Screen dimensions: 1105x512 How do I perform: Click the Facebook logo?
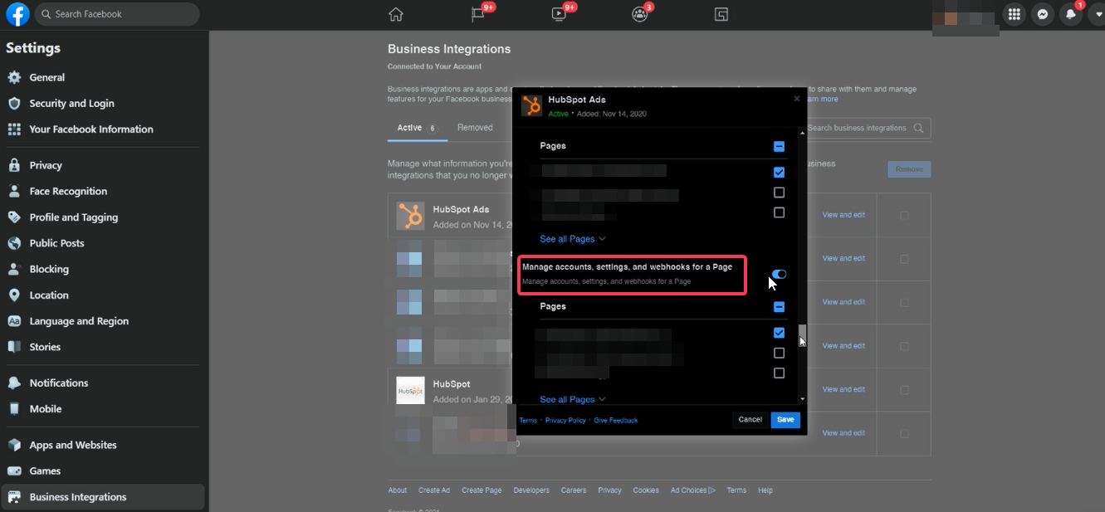(x=17, y=14)
